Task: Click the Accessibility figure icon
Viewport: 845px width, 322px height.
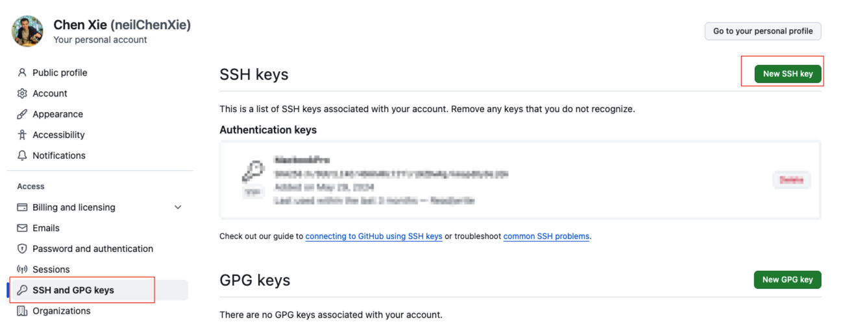Action: (23, 135)
